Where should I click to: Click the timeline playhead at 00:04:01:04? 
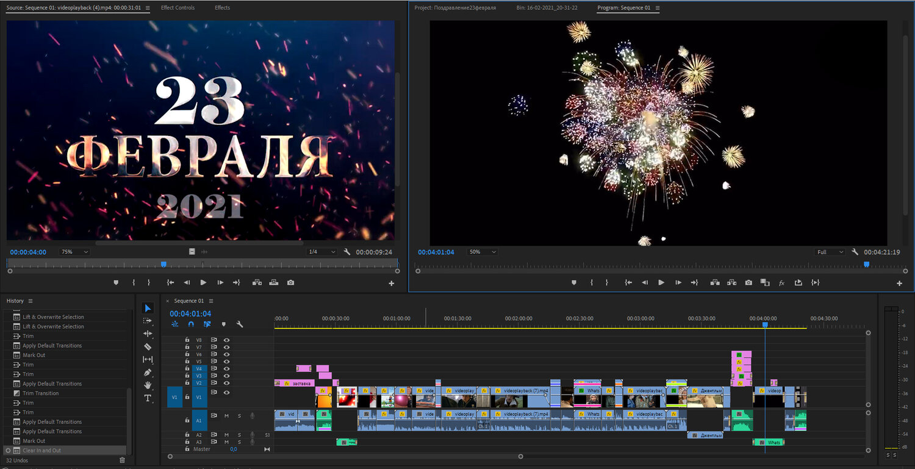765,325
